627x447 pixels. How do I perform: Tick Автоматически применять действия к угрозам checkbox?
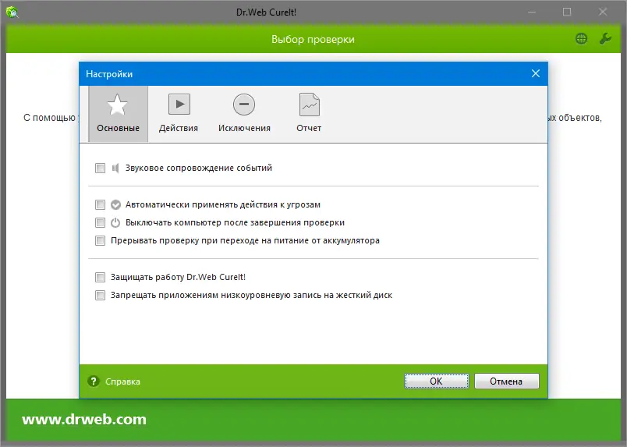100,205
